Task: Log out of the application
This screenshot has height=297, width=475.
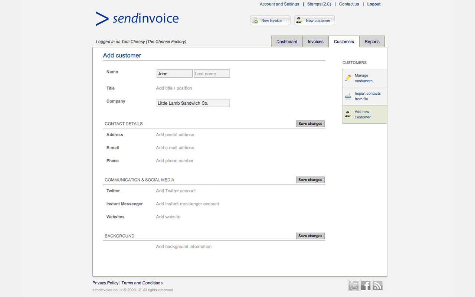Action: [x=373, y=4]
